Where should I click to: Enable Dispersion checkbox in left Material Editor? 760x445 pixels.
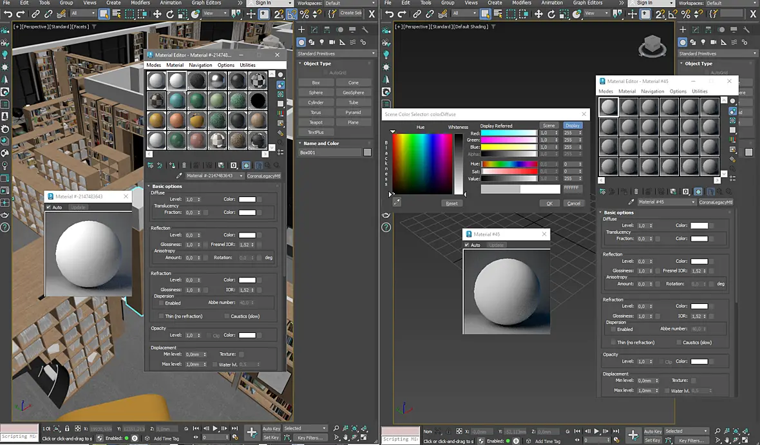162,303
